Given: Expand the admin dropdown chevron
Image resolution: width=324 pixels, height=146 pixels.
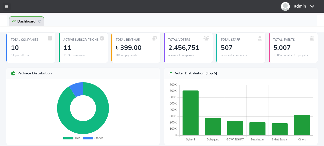Looking at the screenshot, I should coord(312,7).
